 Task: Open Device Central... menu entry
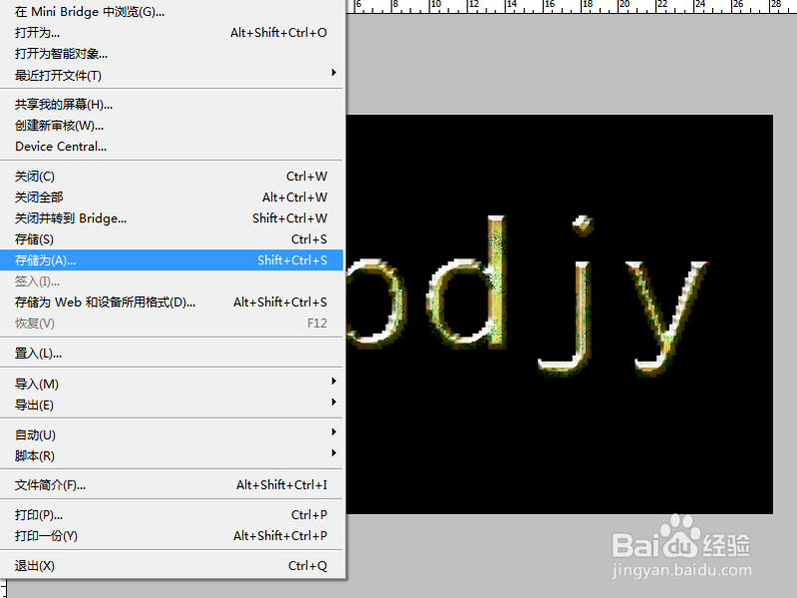click(171, 147)
